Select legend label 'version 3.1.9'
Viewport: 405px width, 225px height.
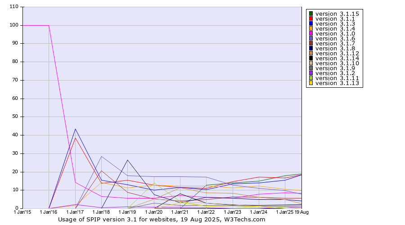click(335, 68)
